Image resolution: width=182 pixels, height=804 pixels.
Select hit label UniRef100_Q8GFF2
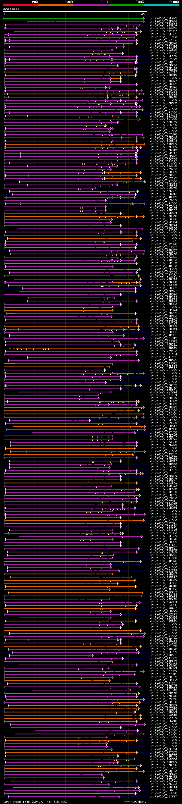click(x=163, y=386)
